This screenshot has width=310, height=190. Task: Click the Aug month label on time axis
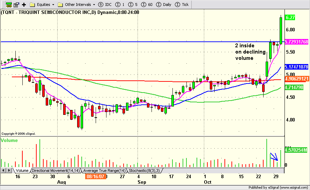click(61, 182)
